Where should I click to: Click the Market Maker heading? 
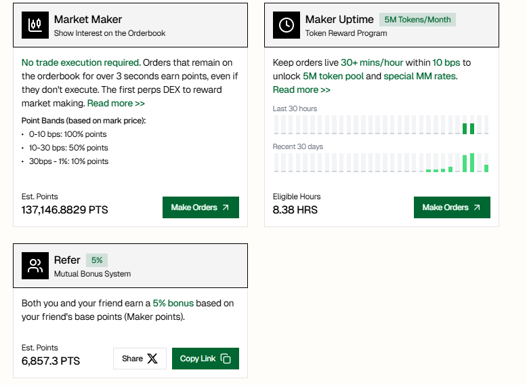pyautogui.click(x=88, y=20)
